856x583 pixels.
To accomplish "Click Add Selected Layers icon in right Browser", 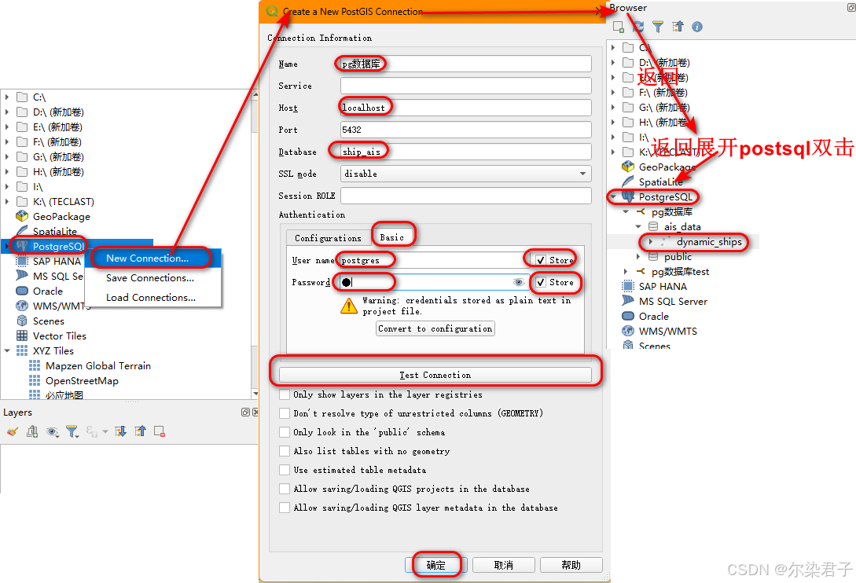I will pos(619,27).
